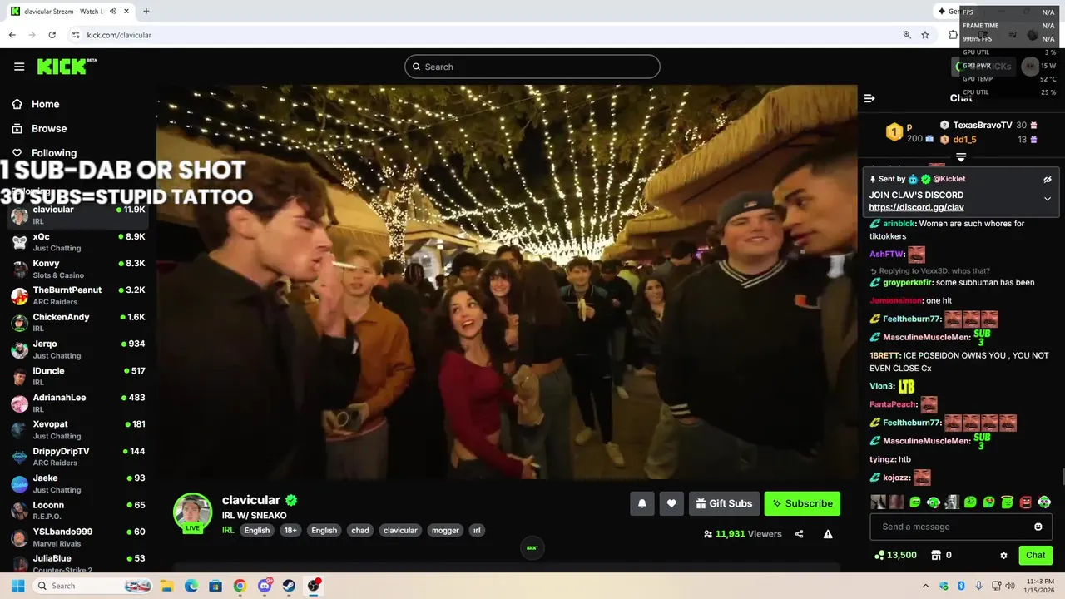The image size is (1065, 599).
Task: Share the stream via share icon
Action: (799, 534)
